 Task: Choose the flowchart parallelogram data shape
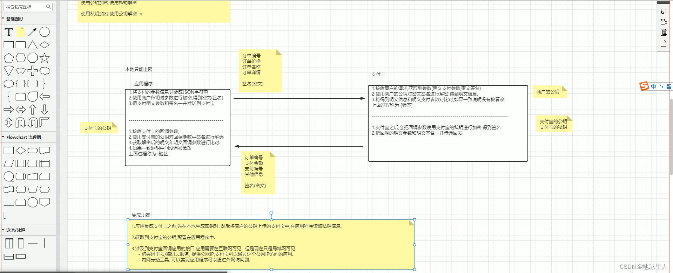[9, 163]
